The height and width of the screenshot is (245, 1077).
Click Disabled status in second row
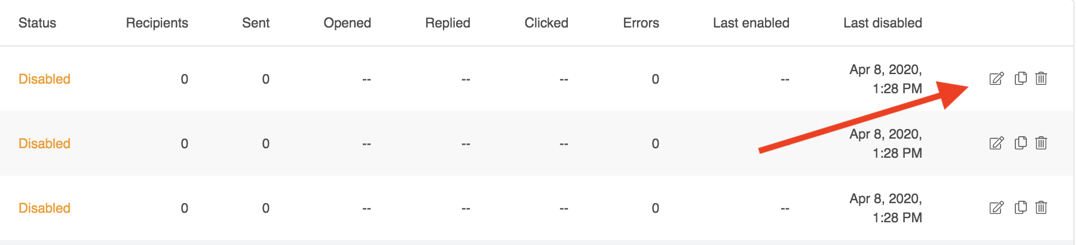[x=44, y=143]
